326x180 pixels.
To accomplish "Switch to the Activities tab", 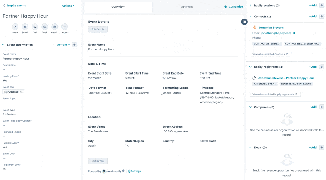I will pyautogui.click(x=187, y=7).
